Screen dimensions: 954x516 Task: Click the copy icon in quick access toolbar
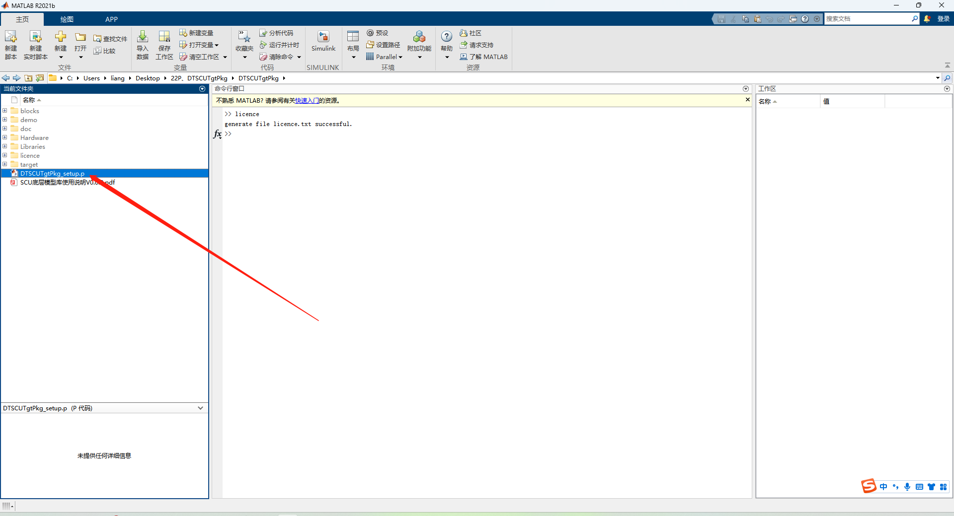coord(745,19)
